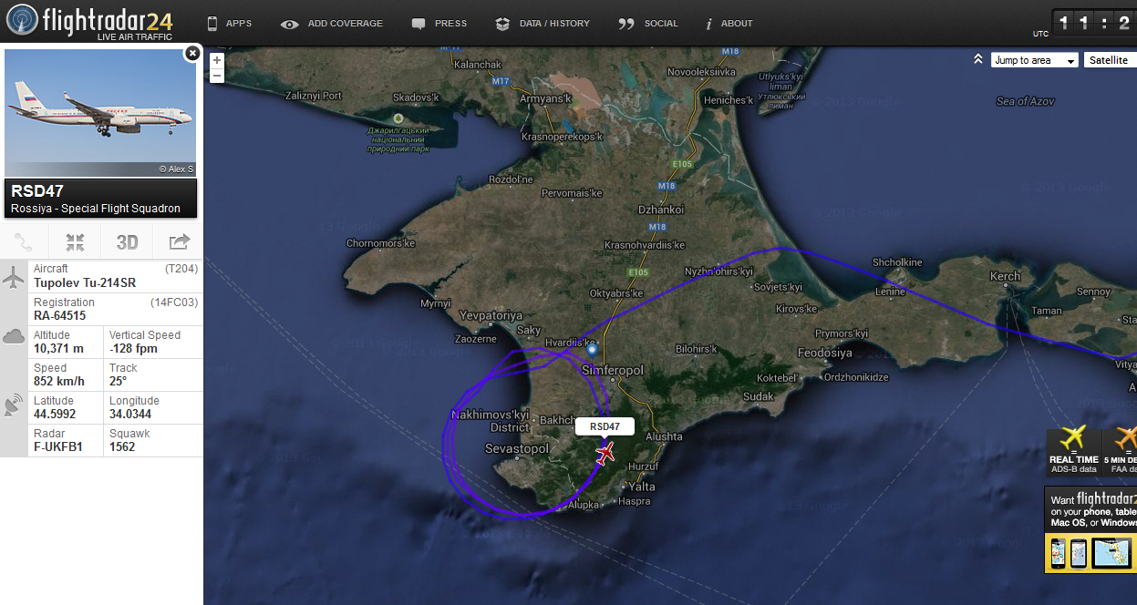This screenshot has width=1137, height=605.
Task: Click the flightradar24 mobile apps banner
Action: point(1090,530)
